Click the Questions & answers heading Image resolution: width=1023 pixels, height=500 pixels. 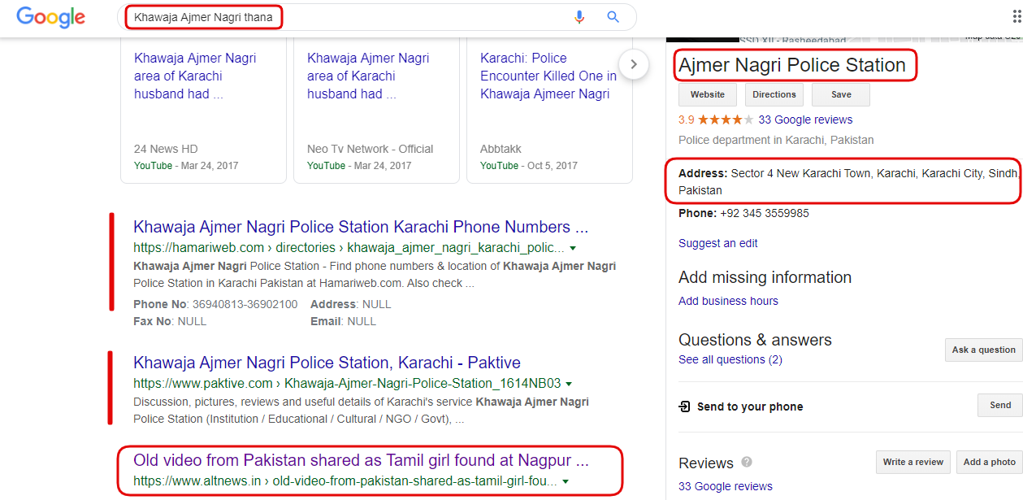click(x=755, y=340)
